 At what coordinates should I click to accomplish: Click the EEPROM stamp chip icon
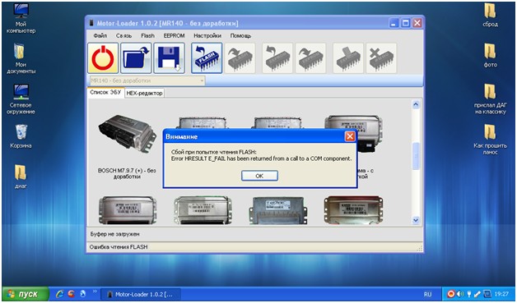[x=348, y=58]
